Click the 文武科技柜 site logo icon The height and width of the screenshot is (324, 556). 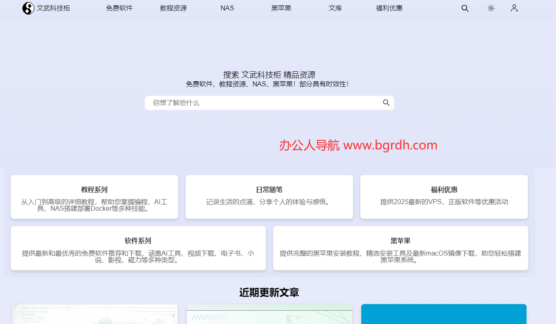[x=28, y=8]
